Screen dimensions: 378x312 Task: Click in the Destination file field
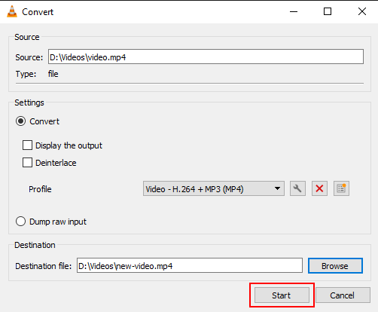point(190,265)
